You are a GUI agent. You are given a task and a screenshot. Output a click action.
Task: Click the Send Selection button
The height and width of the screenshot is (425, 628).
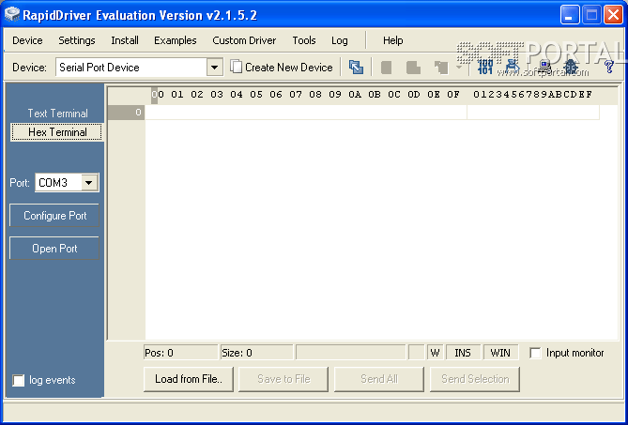475,379
